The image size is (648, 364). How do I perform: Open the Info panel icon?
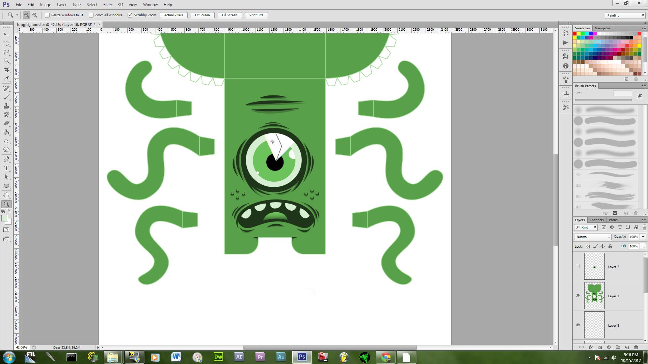(x=566, y=66)
